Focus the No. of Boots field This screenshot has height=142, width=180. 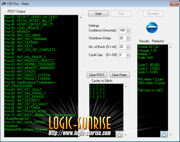(122, 47)
